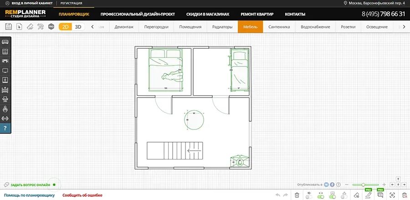Click the zoom out minus button
410x200 pixels.
click(x=347, y=185)
